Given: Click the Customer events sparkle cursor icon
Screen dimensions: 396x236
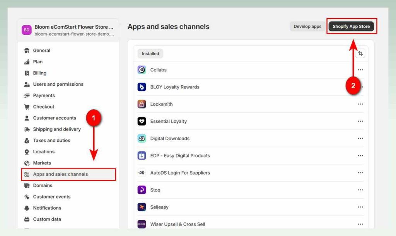Looking at the screenshot, I should [x=27, y=197].
